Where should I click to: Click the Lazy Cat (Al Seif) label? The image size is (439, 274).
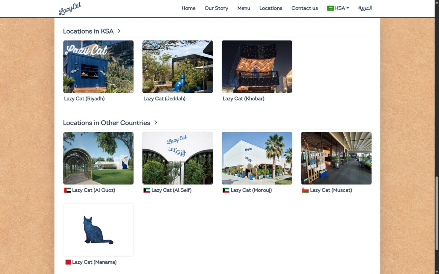tap(172, 190)
